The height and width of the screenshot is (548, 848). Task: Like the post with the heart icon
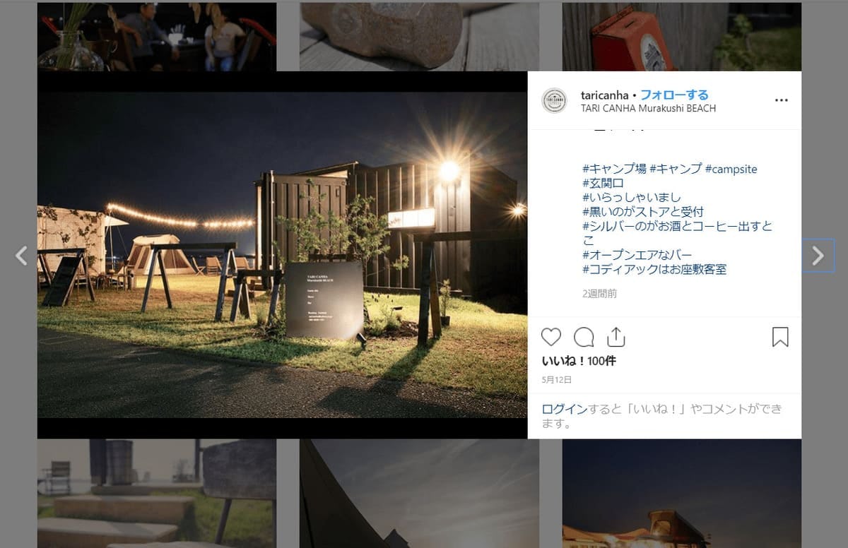[x=551, y=337]
